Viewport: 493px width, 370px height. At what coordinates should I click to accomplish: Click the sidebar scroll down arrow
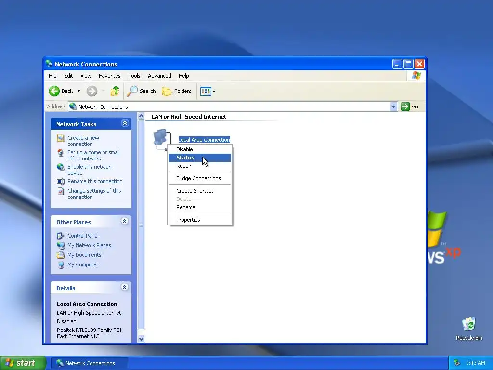[142, 339]
